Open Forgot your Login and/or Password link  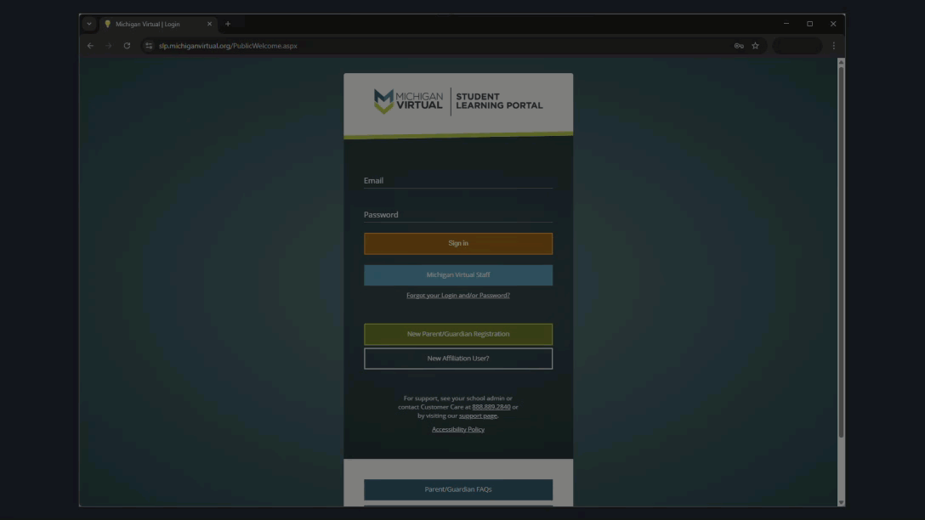point(457,296)
